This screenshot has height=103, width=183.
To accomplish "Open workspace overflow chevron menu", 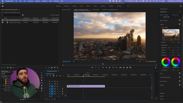I will pos(128,6).
